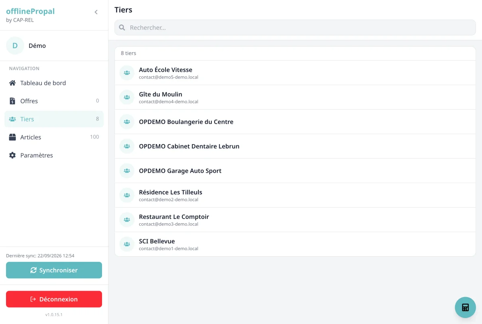
Task: Click the Dernière sync timestamp text
Action: point(40,256)
